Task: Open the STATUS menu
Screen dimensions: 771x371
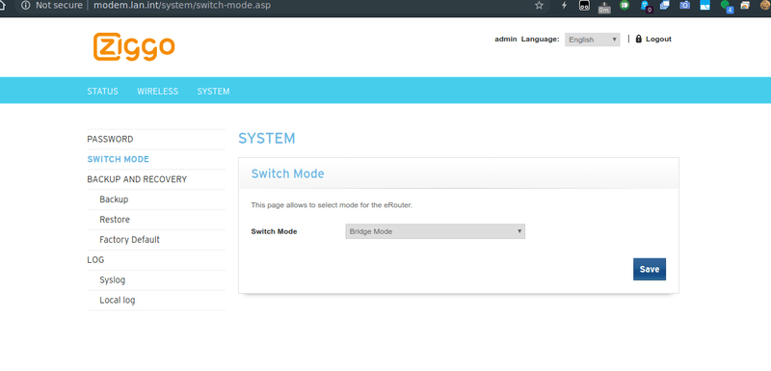Action: point(102,92)
